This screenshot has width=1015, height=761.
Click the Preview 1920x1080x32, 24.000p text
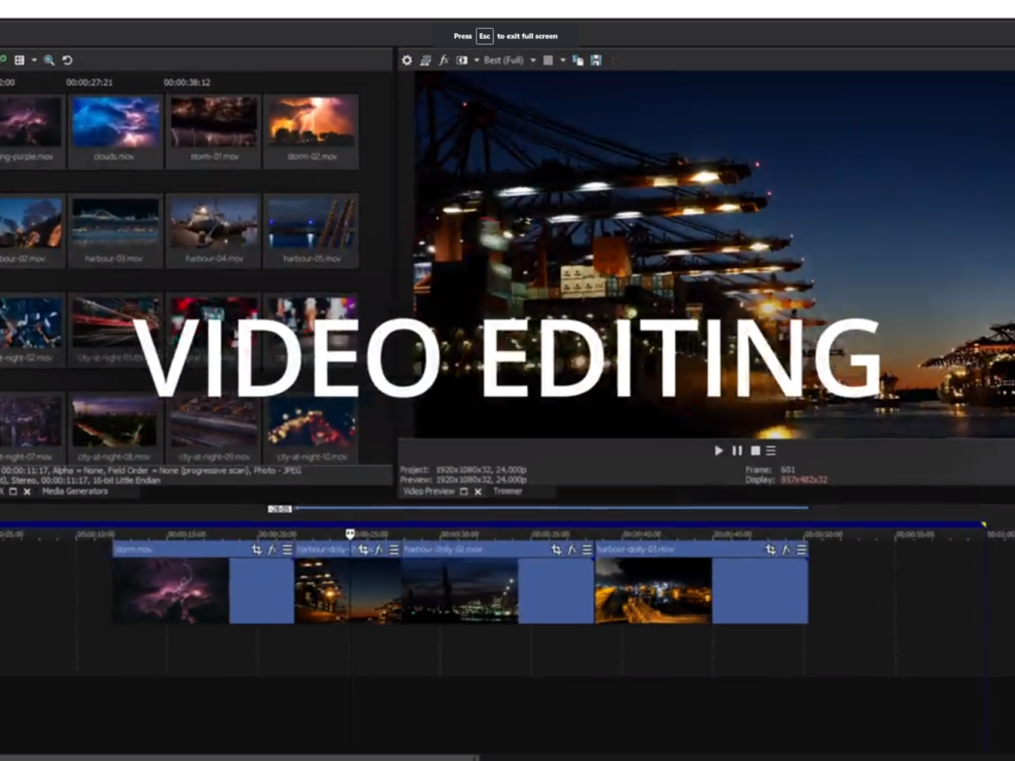[464, 480]
